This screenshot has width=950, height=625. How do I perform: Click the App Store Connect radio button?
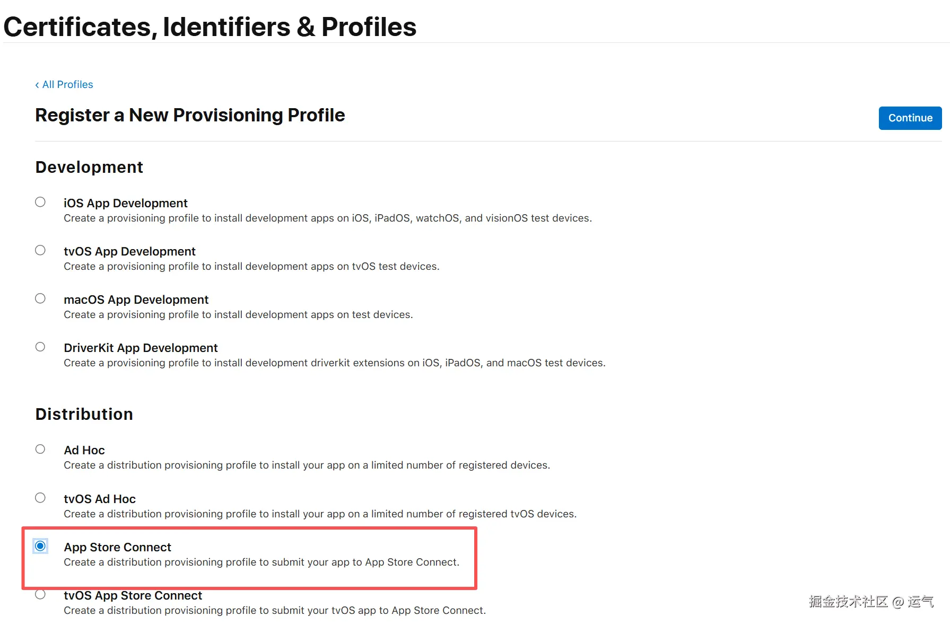coord(40,546)
